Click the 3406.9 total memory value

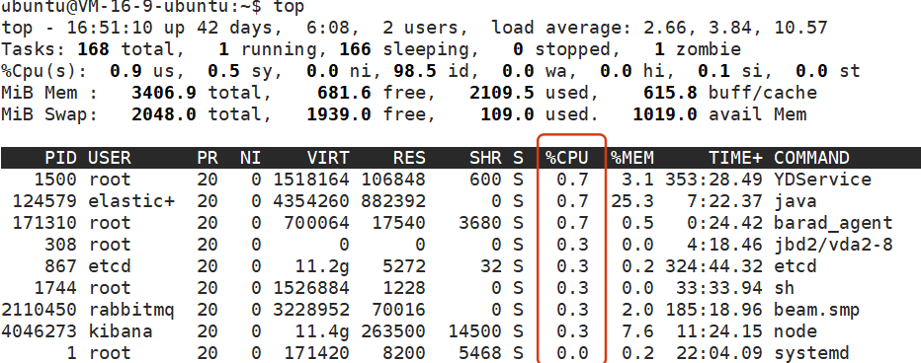pos(164,93)
